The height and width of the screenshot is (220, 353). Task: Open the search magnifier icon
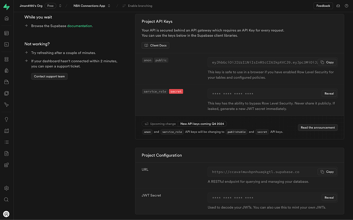[x=7, y=199]
